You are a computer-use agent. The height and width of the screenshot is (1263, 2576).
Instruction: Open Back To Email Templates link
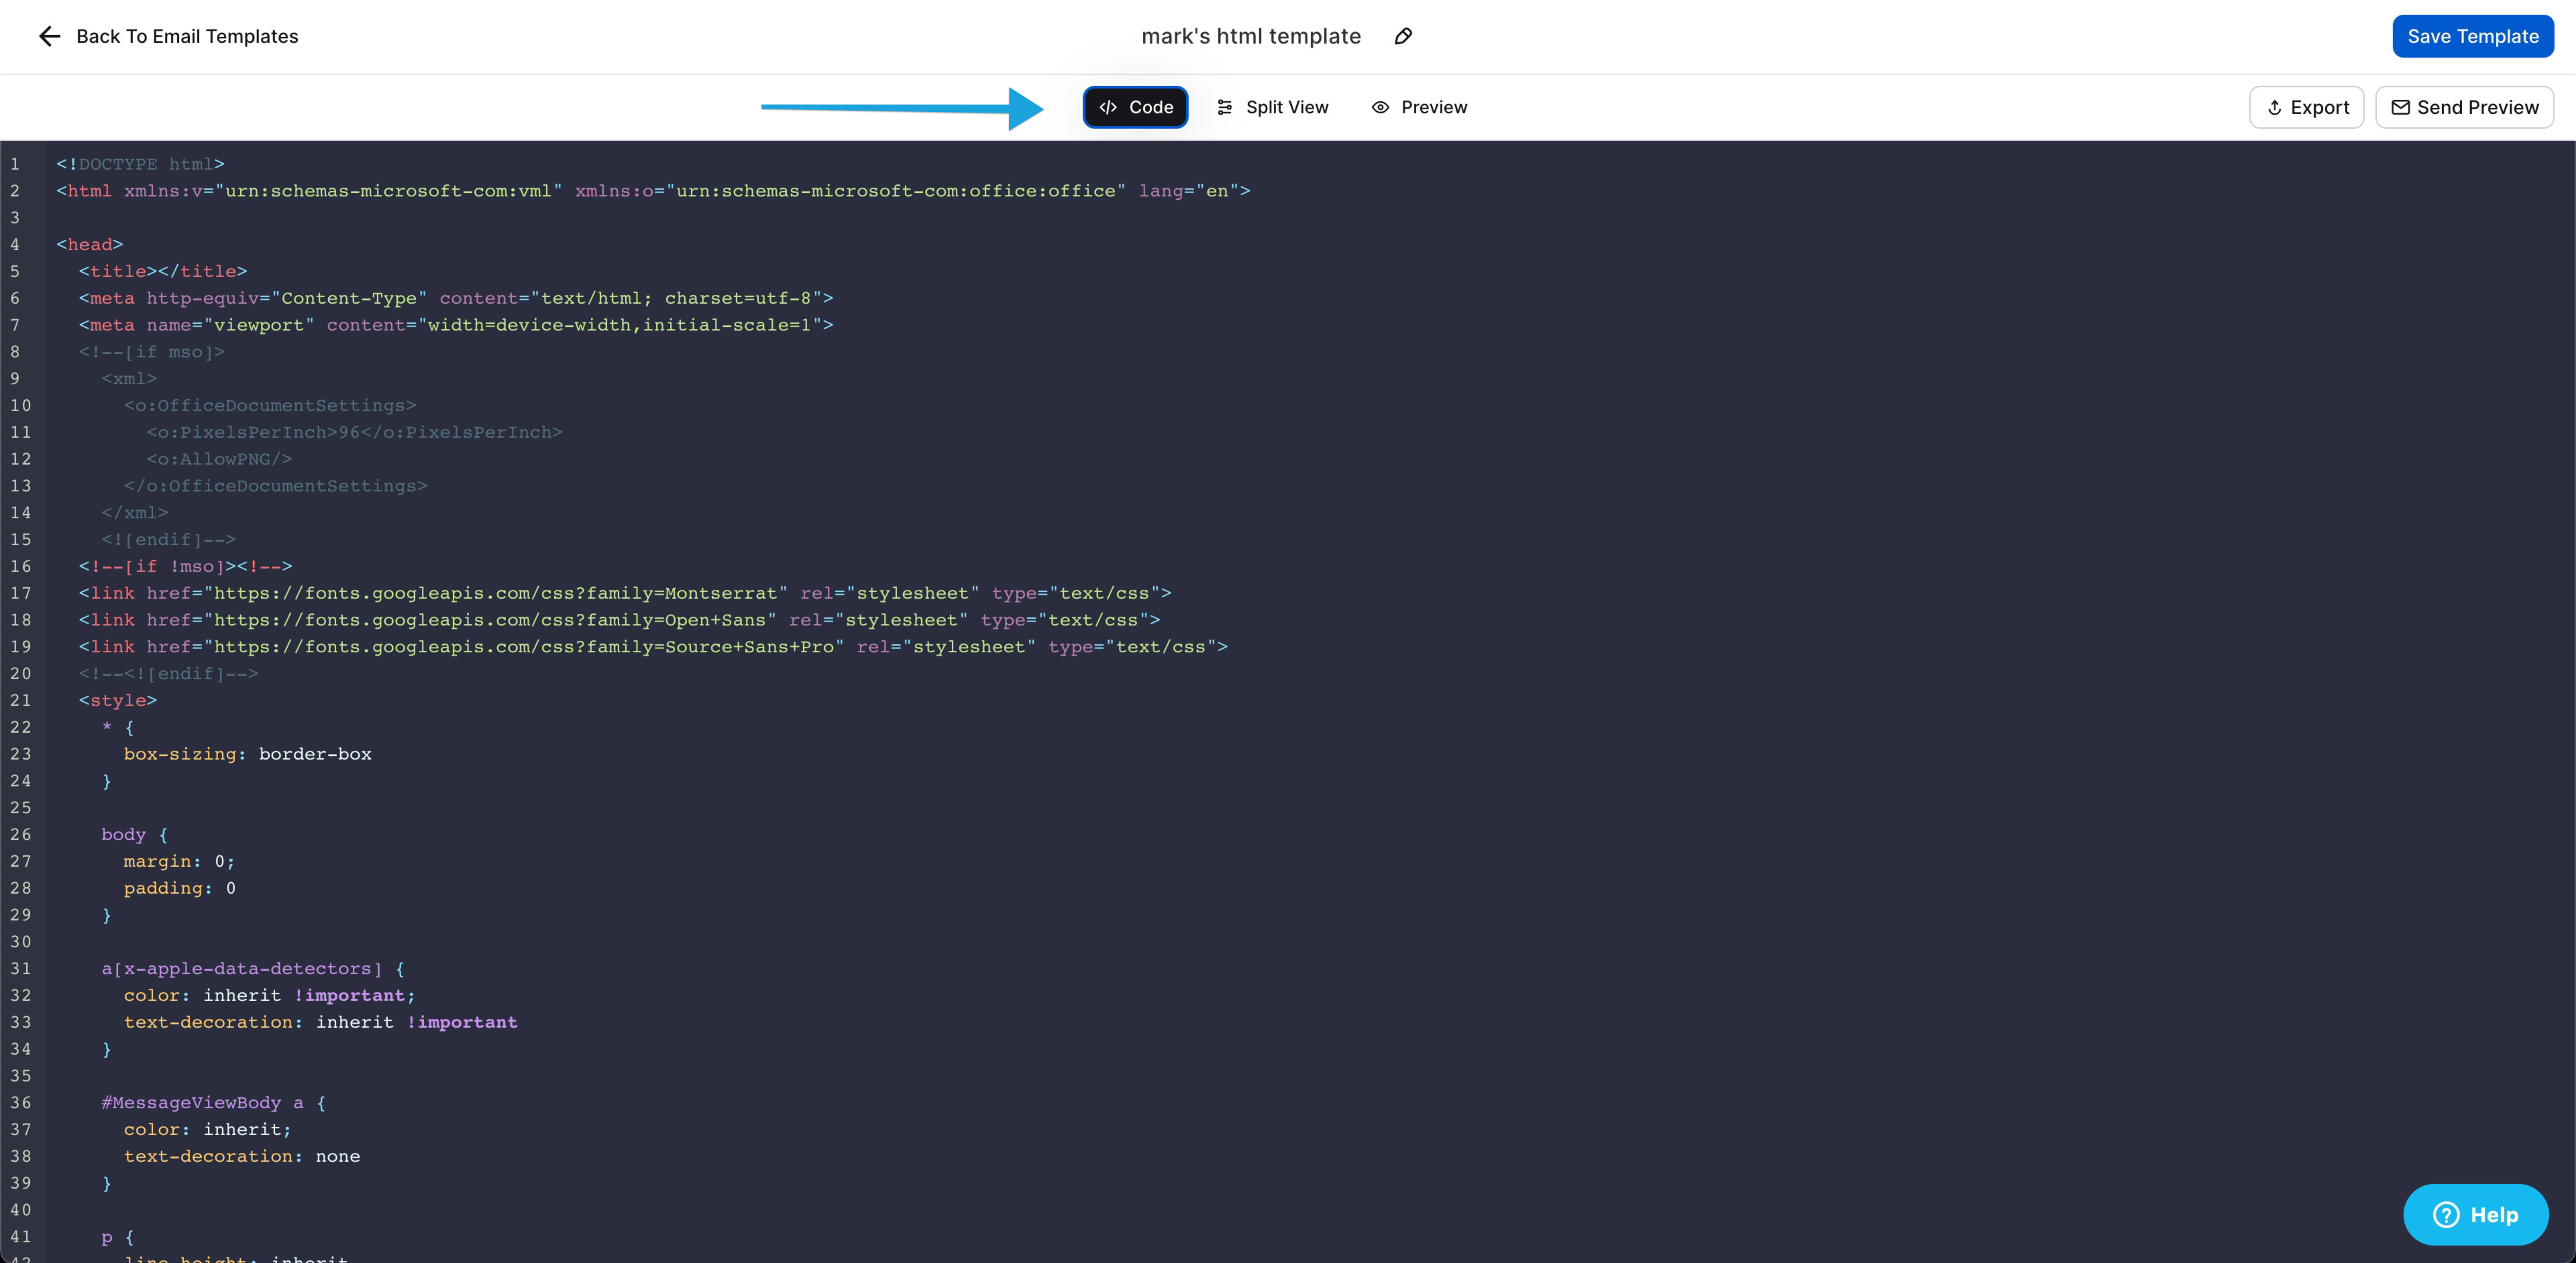coord(187,36)
